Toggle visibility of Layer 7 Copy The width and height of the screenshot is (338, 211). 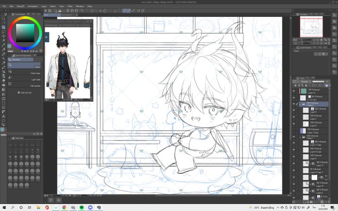pos(294,143)
